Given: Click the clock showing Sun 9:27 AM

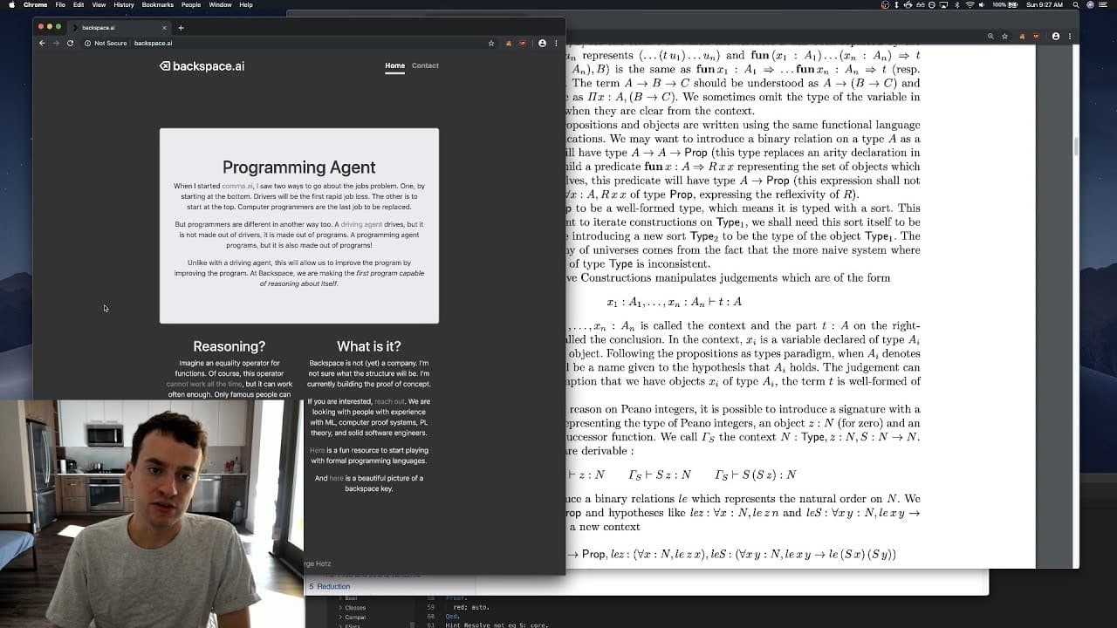Looking at the screenshot, I should click(1045, 5).
